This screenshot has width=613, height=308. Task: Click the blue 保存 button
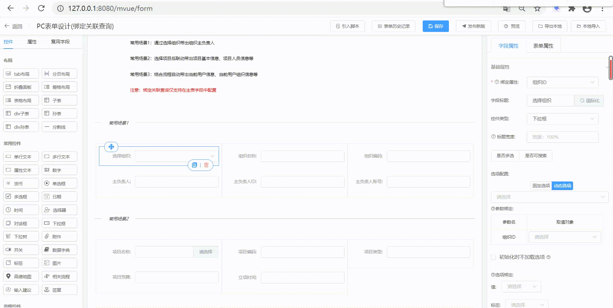[x=435, y=26]
